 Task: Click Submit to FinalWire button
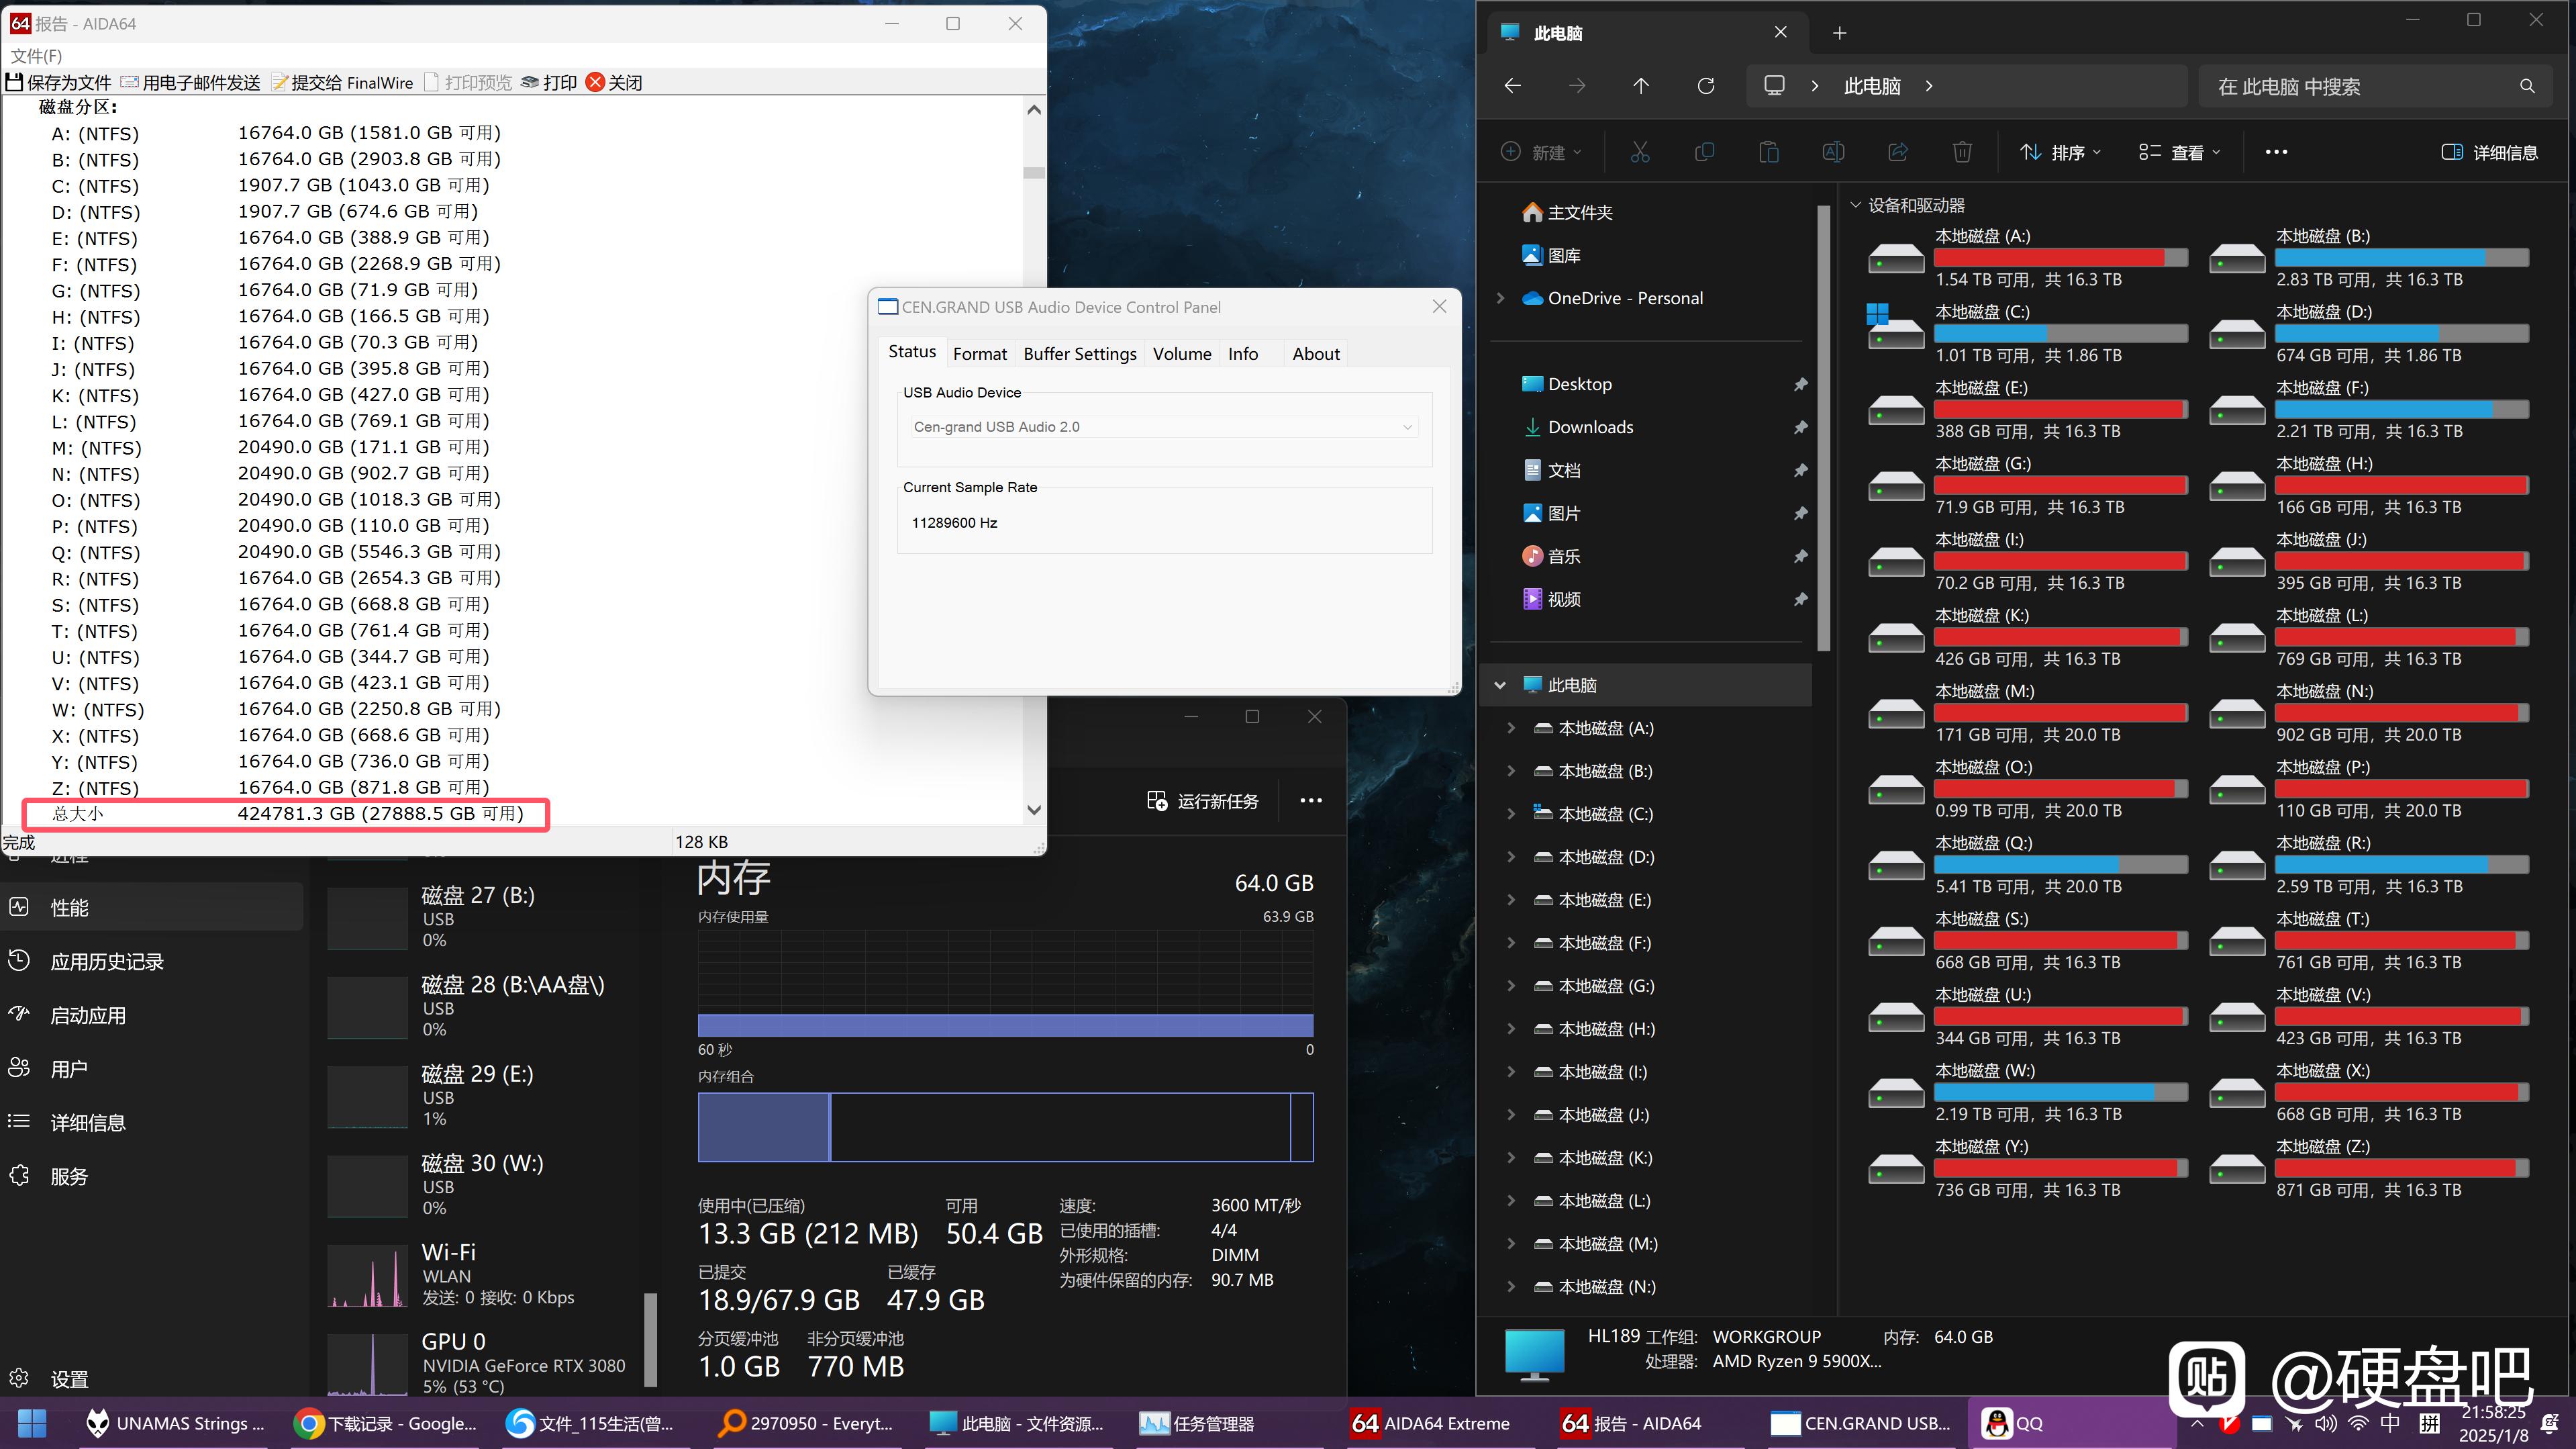click(x=342, y=82)
